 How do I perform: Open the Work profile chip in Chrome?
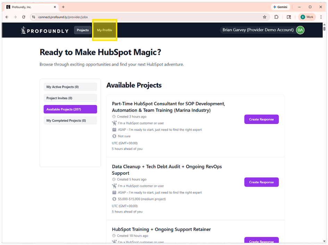pos(307,17)
